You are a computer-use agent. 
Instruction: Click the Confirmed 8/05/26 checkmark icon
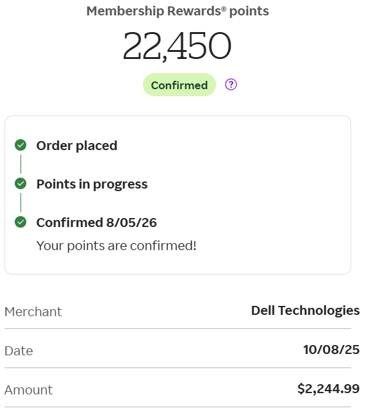point(21,222)
